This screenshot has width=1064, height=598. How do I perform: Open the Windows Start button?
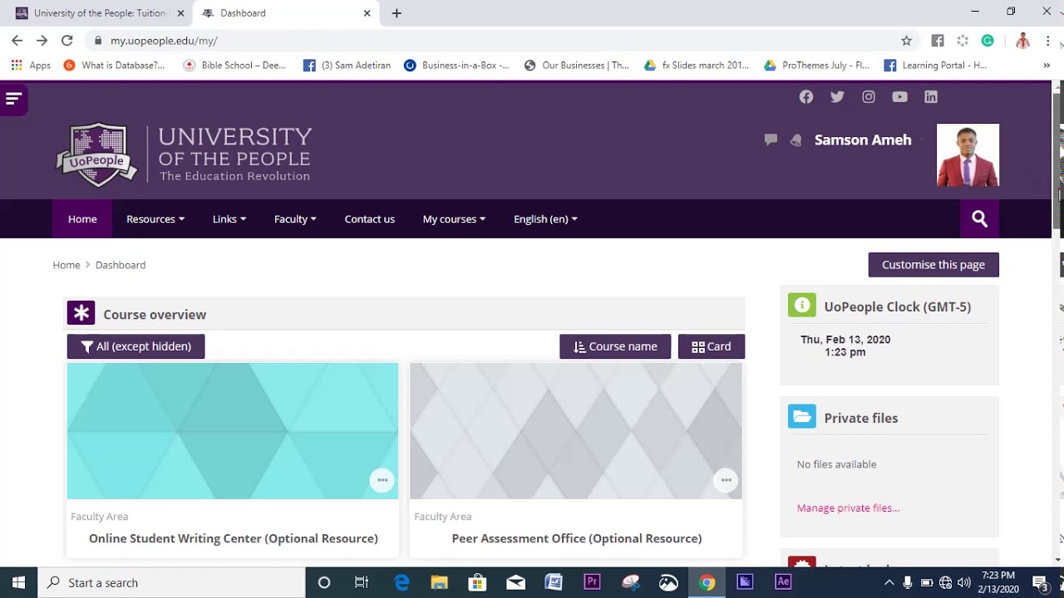(18, 582)
